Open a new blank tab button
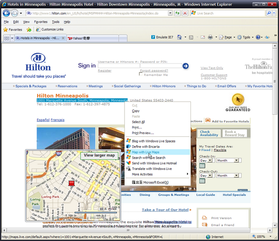The width and height of the screenshot is (279, 241). pos(123,38)
